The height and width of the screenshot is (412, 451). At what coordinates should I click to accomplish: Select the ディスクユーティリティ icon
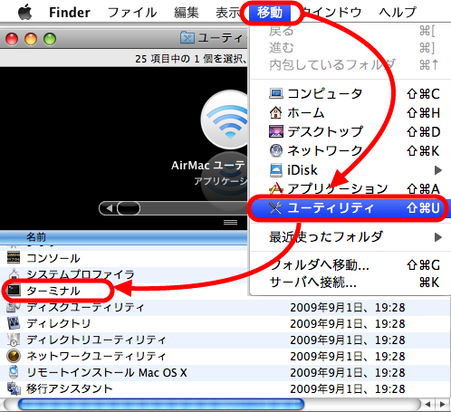[14, 307]
